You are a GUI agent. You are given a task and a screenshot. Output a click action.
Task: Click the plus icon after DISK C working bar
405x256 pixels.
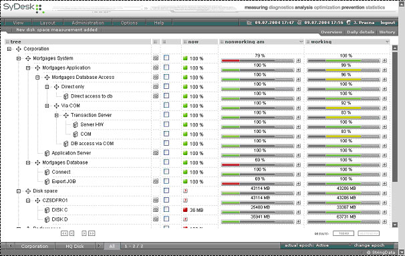tap(384, 213)
